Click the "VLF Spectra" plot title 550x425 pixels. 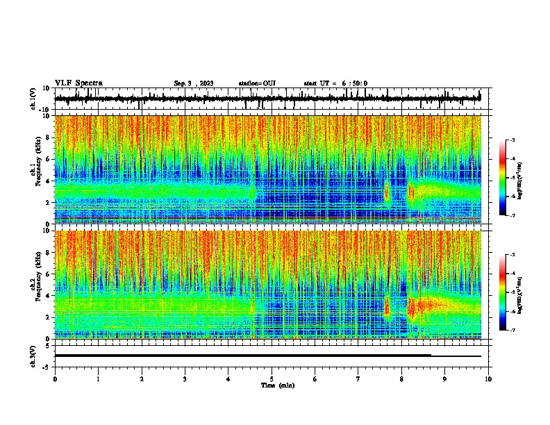coord(78,83)
